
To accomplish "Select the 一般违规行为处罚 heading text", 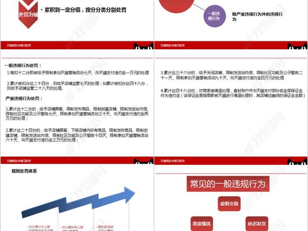I will click(23, 65).
